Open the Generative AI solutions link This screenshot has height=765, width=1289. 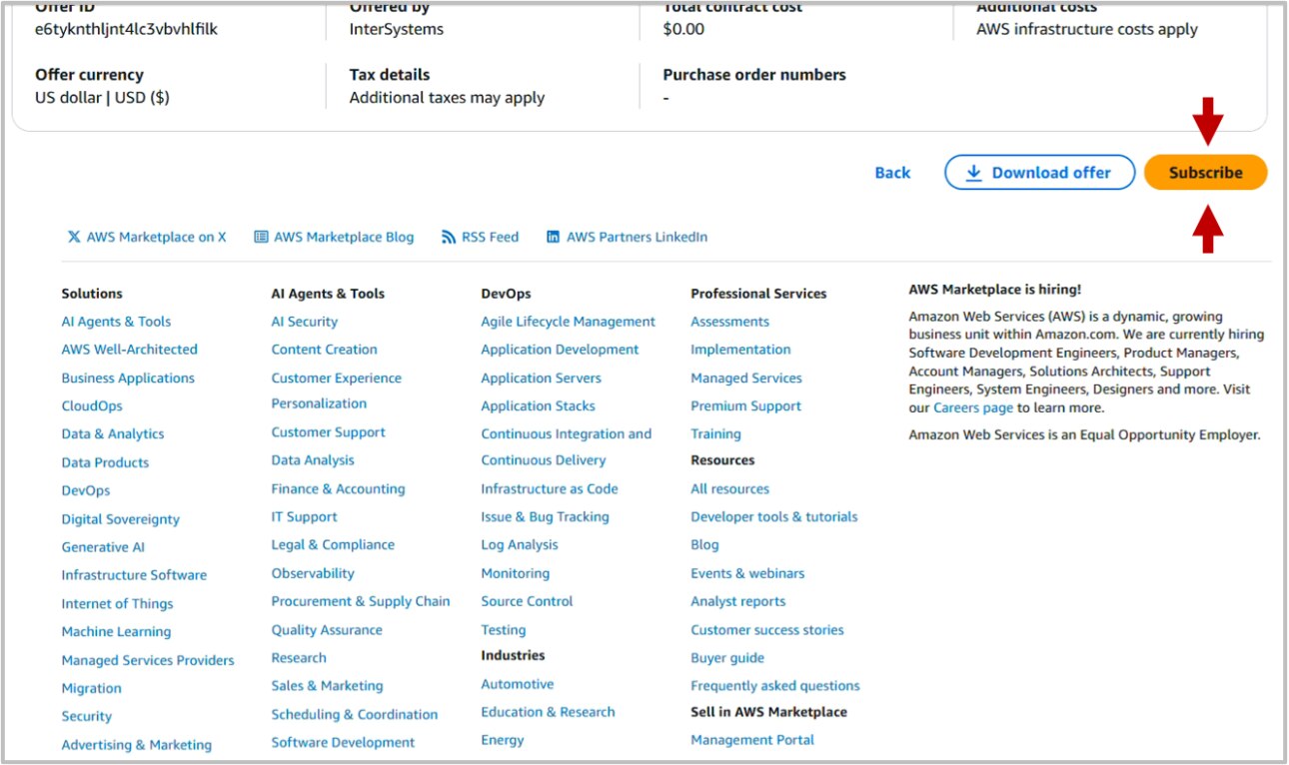point(103,546)
